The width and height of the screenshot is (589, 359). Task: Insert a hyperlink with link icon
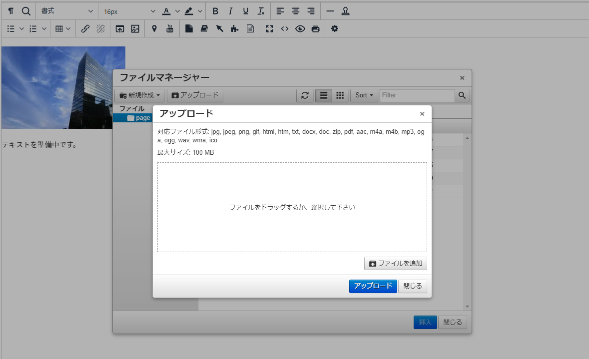[85, 28]
